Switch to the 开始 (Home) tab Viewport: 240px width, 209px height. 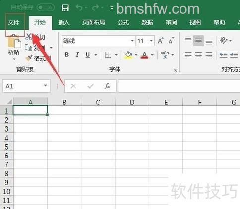40,22
